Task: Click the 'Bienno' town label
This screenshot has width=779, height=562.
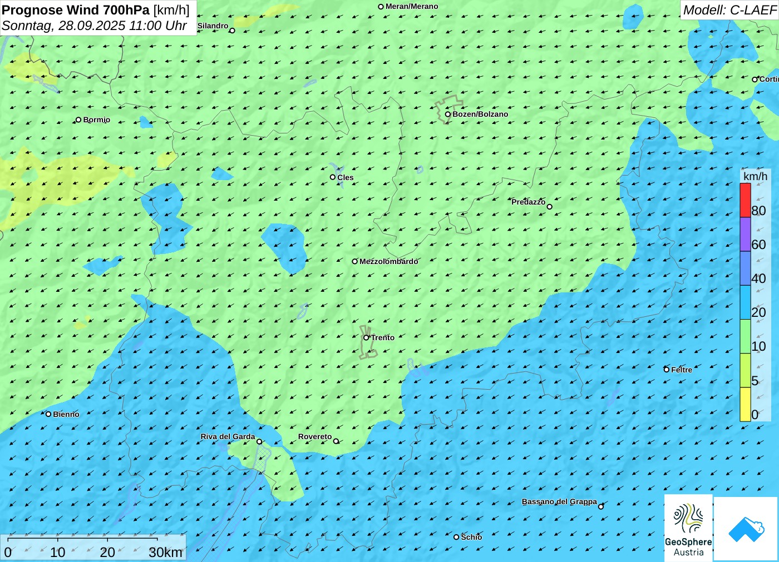Action: (x=66, y=414)
